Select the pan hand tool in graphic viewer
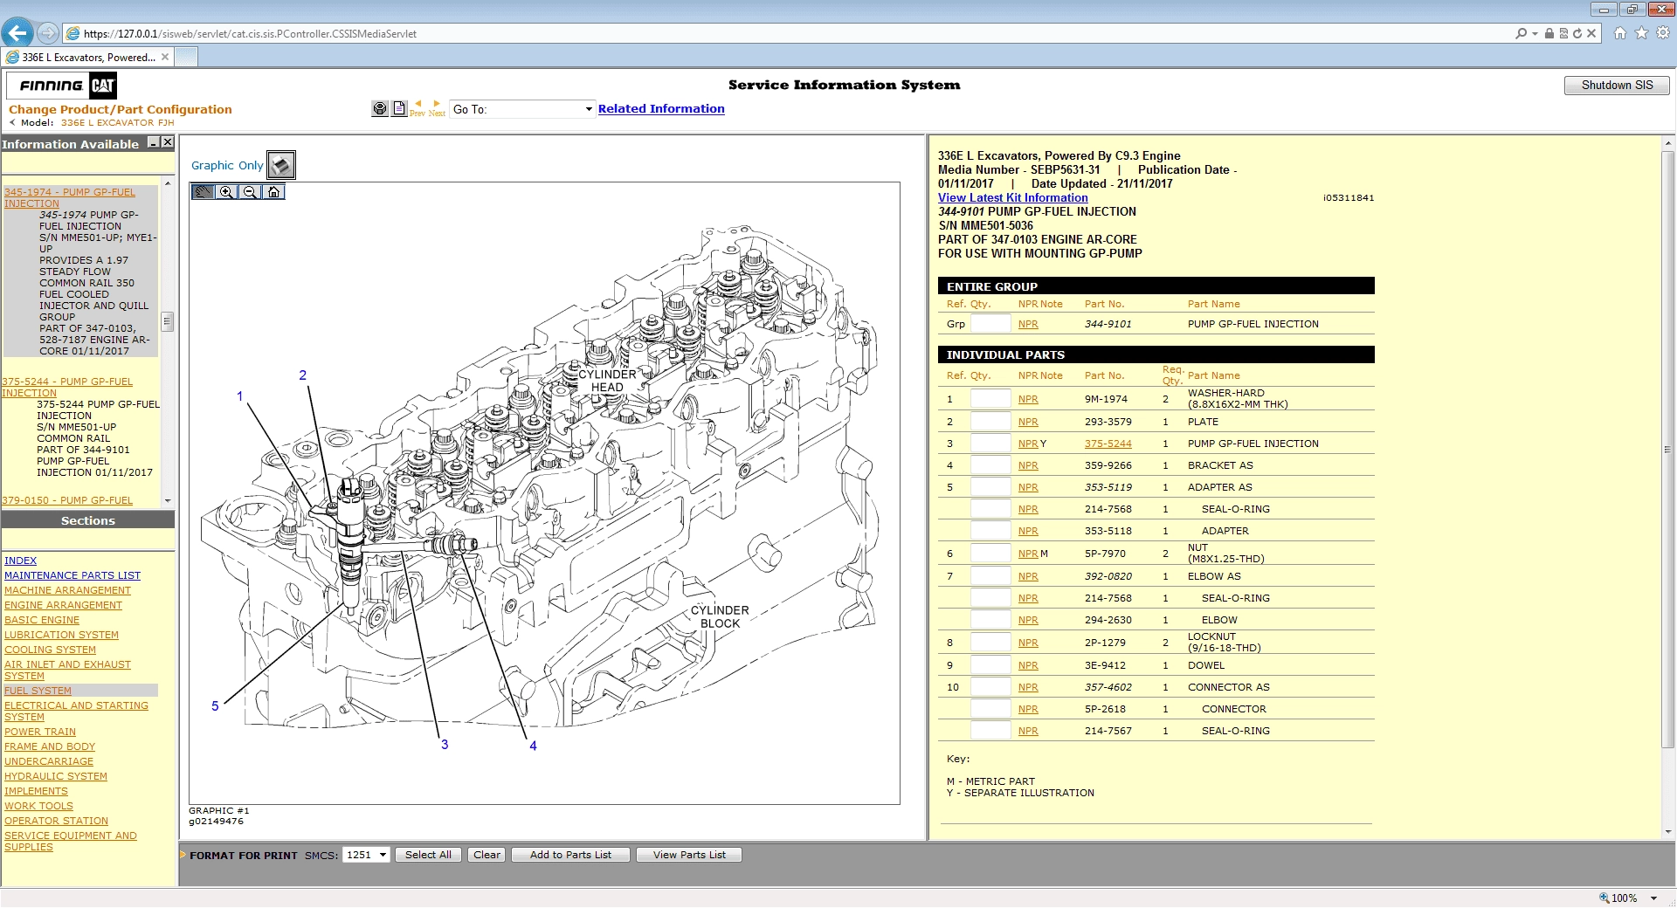The height and width of the screenshot is (908, 1677). coord(203,192)
